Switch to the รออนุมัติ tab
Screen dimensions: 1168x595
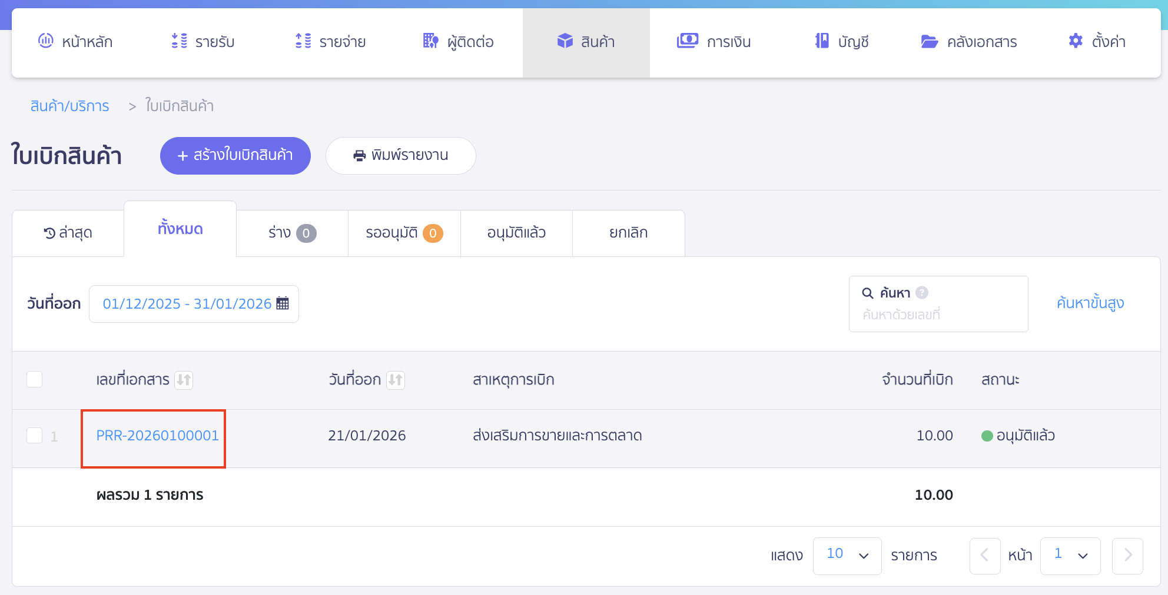point(404,233)
